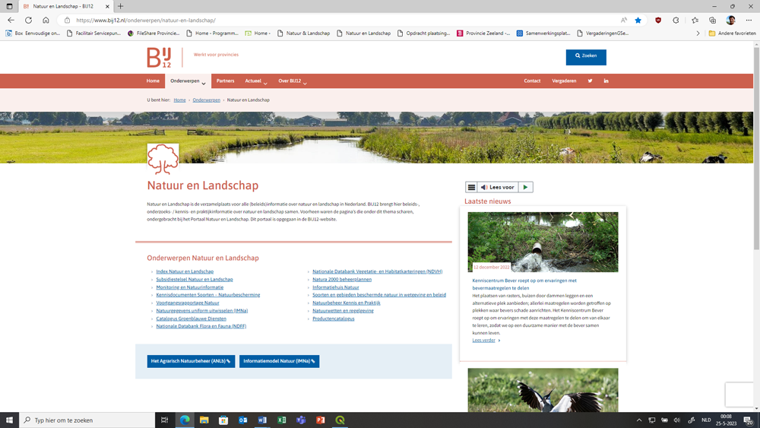This screenshot has width=760, height=428.
Task: Open Word from the taskbar
Action: [262, 420]
